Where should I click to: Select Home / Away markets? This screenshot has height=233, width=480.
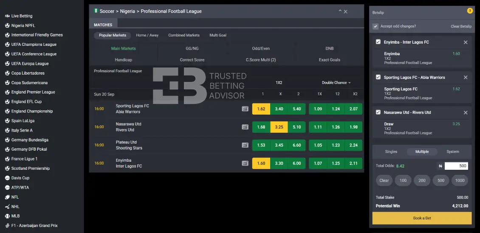pyautogui.click(x=147, y=35)
